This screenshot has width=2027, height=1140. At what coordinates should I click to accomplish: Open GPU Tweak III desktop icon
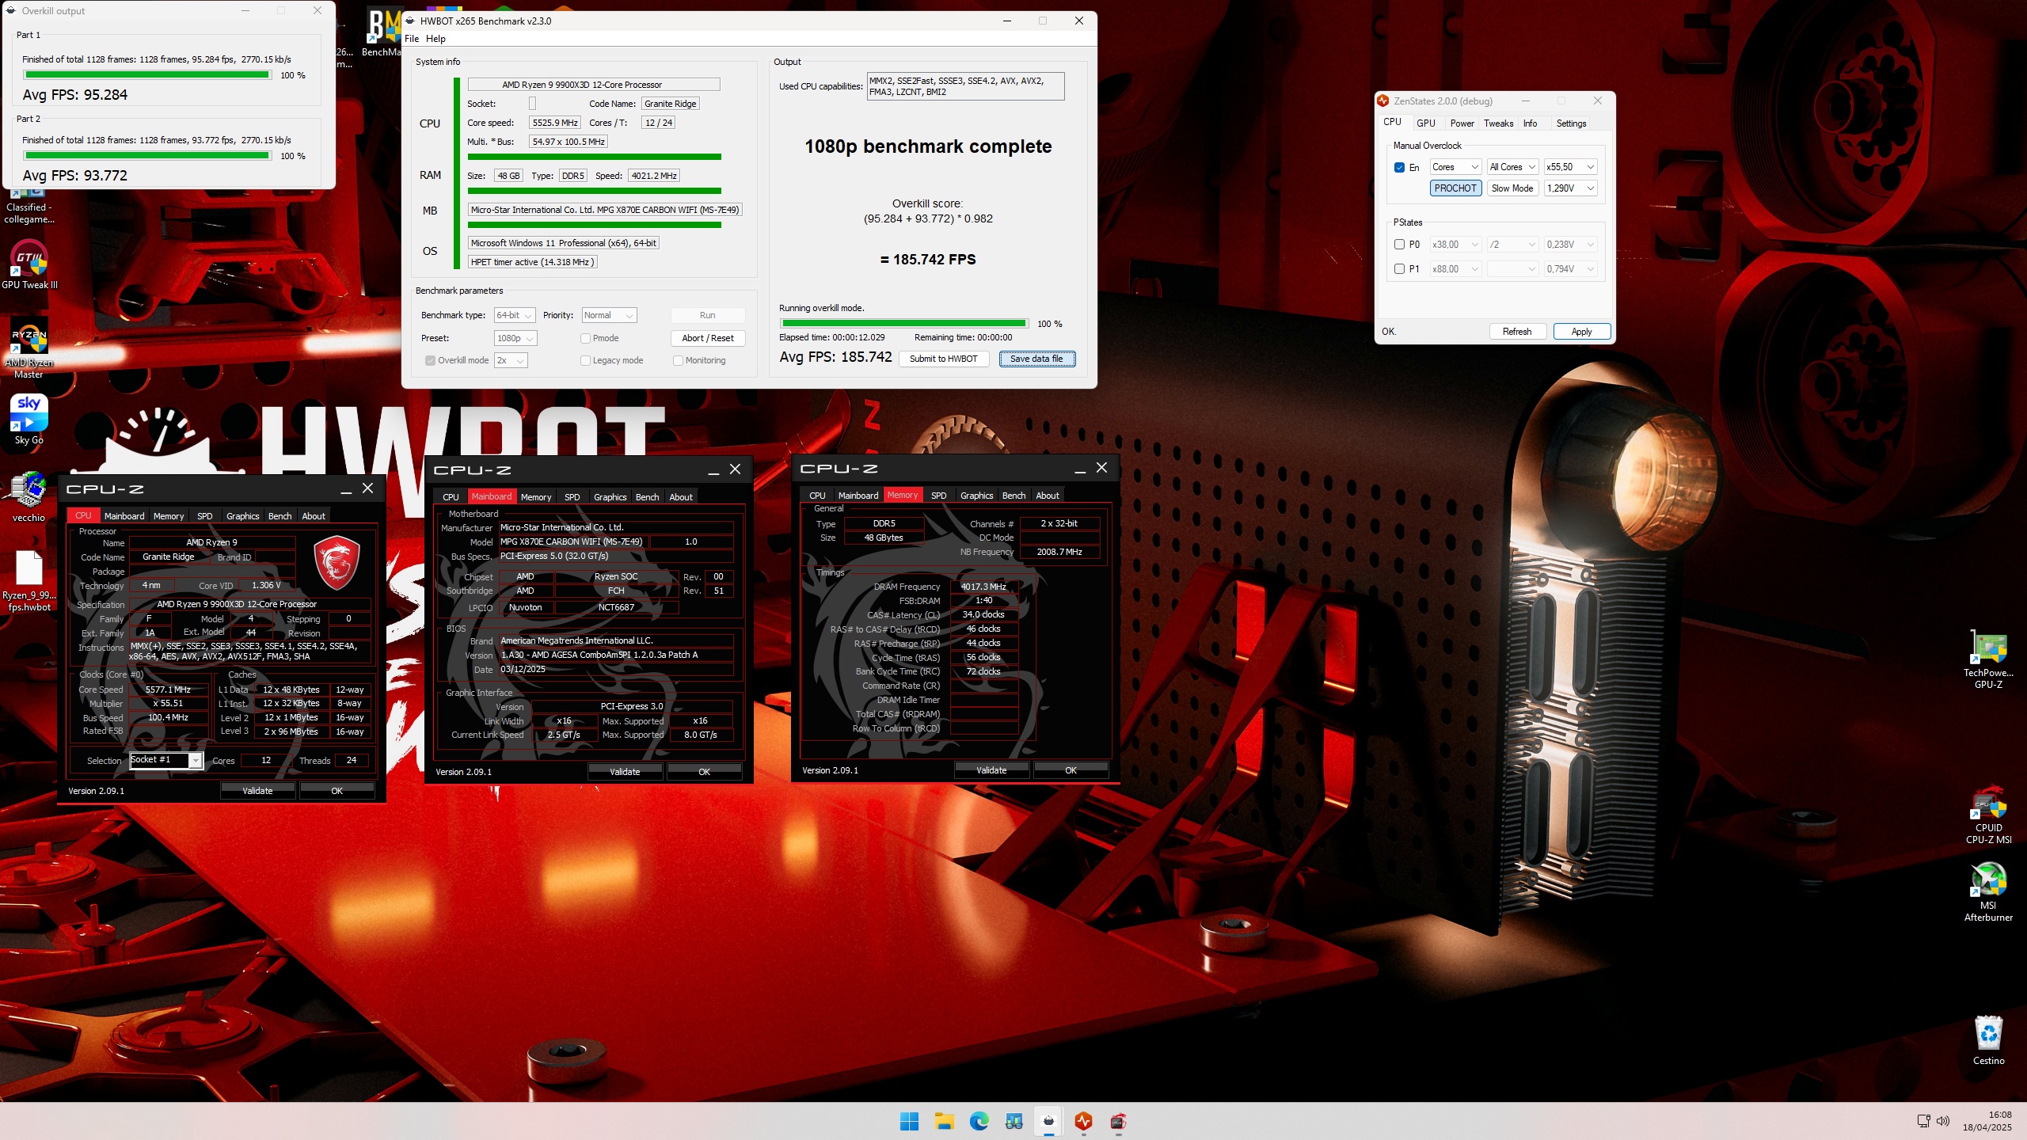tap(29, 264)
